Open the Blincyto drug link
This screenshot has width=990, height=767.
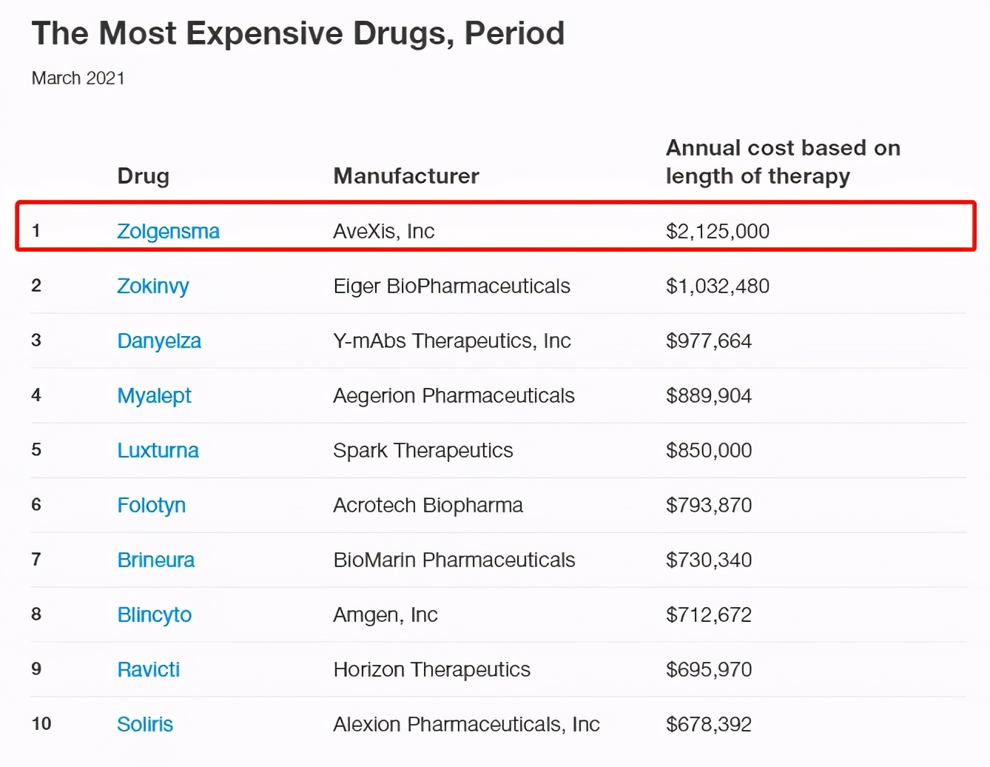tap(154, 615)
